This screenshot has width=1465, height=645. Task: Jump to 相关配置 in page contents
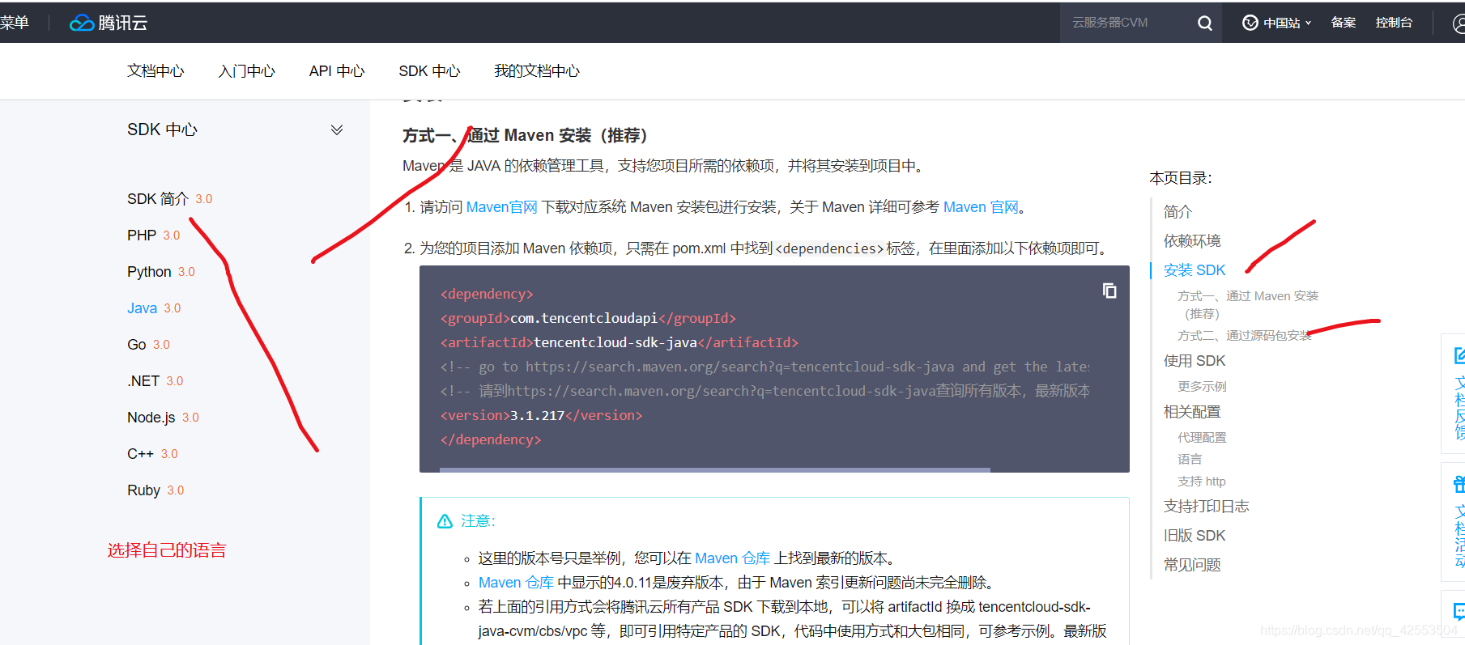[x=1192, y=412]
